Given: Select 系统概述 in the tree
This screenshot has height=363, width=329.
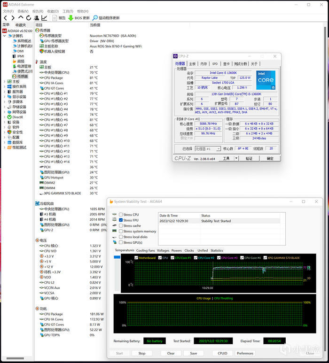Looking at the screenshot, I should (x=22, y=41).
